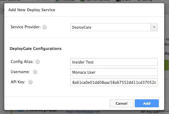This screenshot has width=169, height=114.
Task: Click the Service Provider label
Action: tap(26, 27)
